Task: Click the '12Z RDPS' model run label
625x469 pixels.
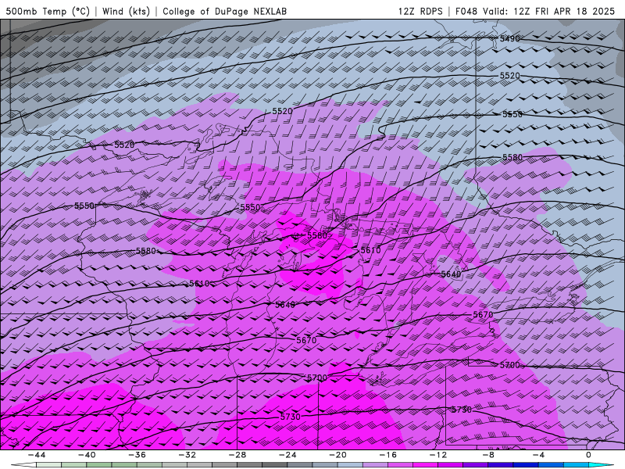Action: point(420,11)
